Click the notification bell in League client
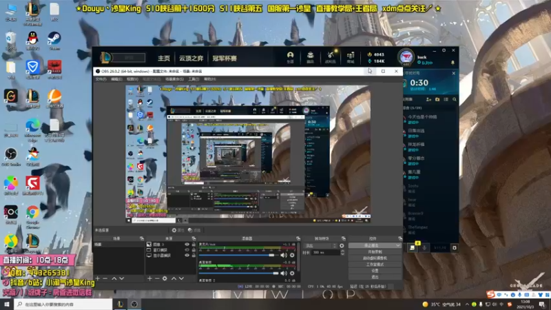Screen dimensions: 551x310 [x=453, y=63]
